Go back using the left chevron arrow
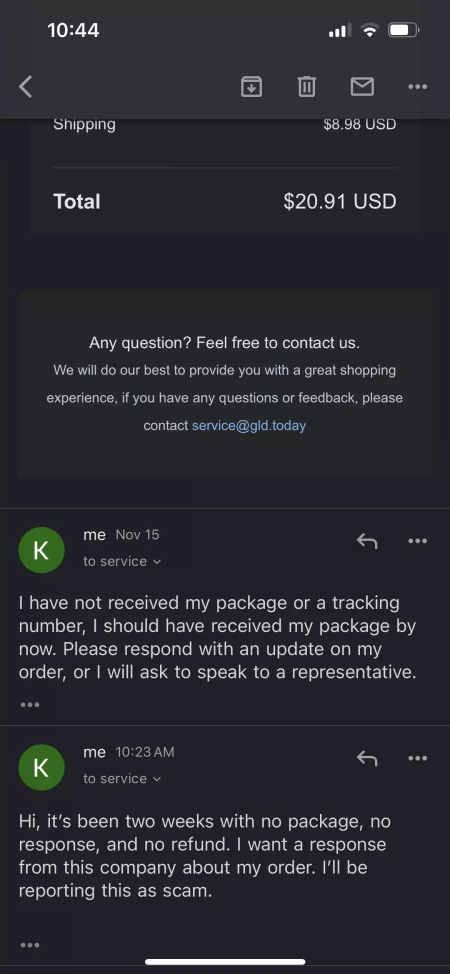Screen dimensions: 450x974 click(25, 86)
